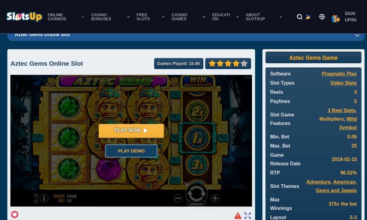367x220 pixels.
Task: Click the Max. Bet value 25
Action: click(x=354, y=146)
